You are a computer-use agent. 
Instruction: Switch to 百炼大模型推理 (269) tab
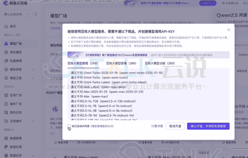[x=82, y=63]
